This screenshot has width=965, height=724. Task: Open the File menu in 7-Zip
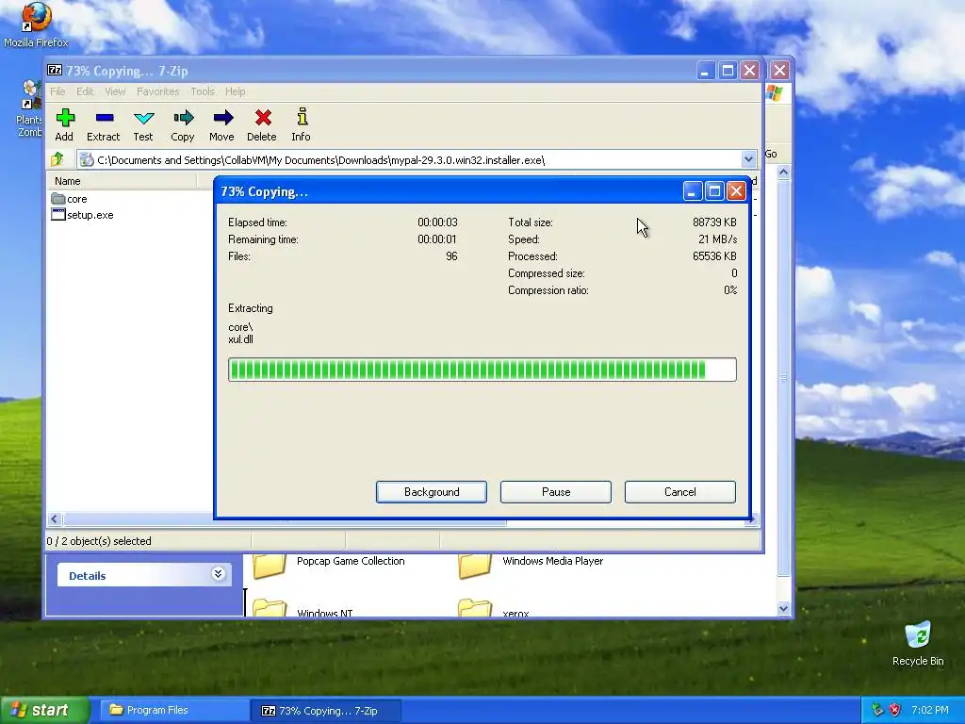(57, 91)
